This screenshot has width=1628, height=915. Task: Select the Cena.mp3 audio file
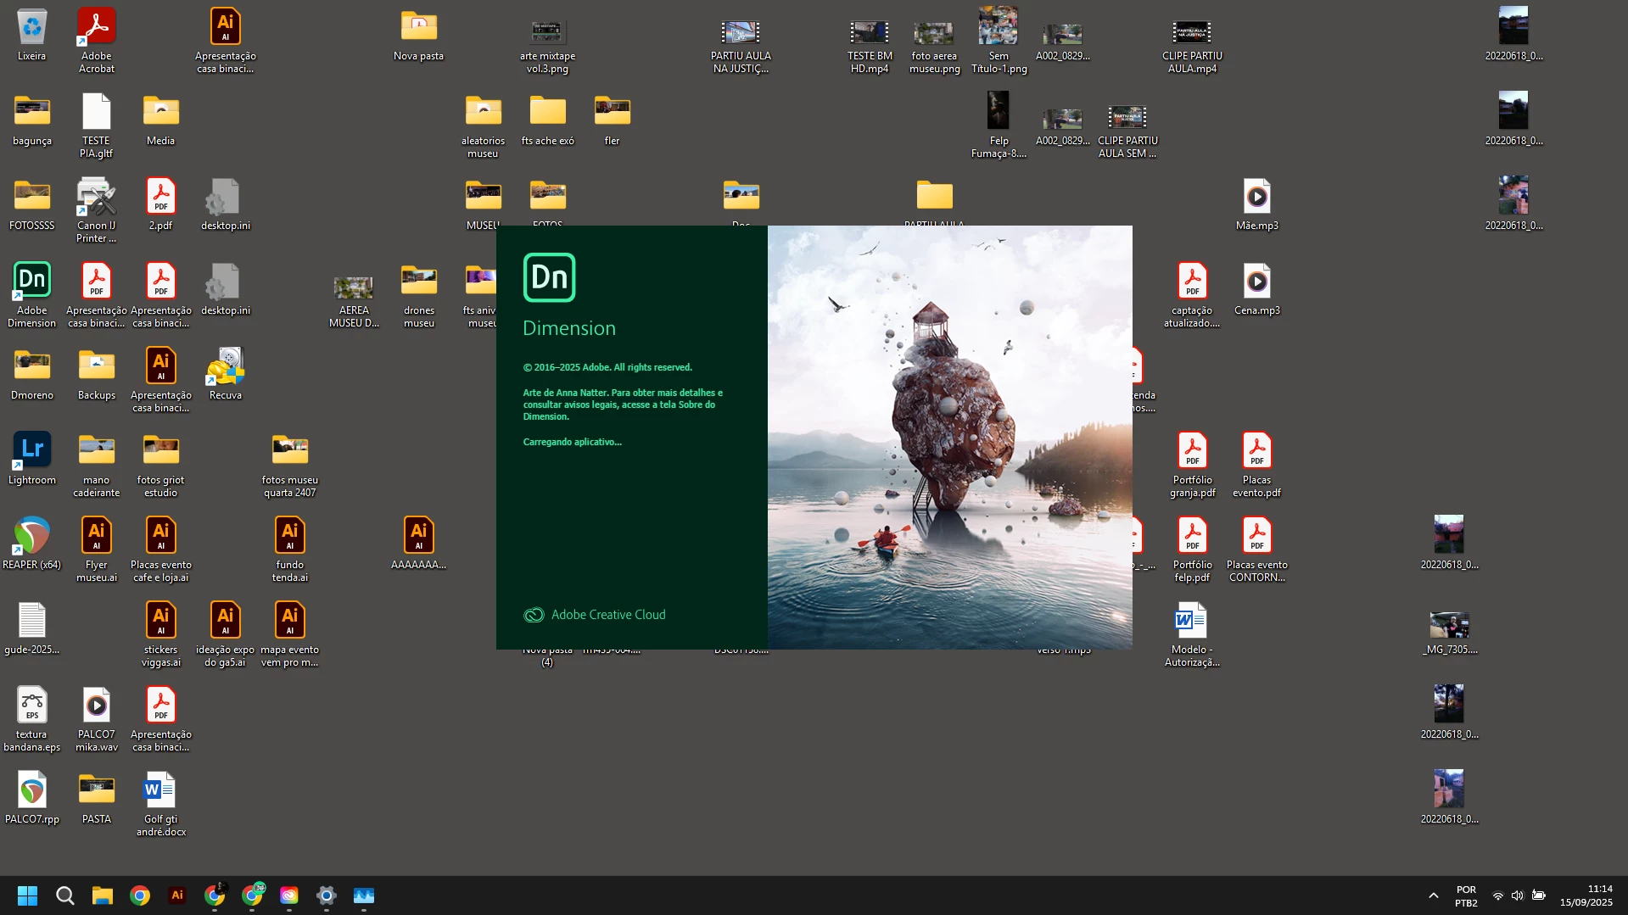coord(1257,289)
